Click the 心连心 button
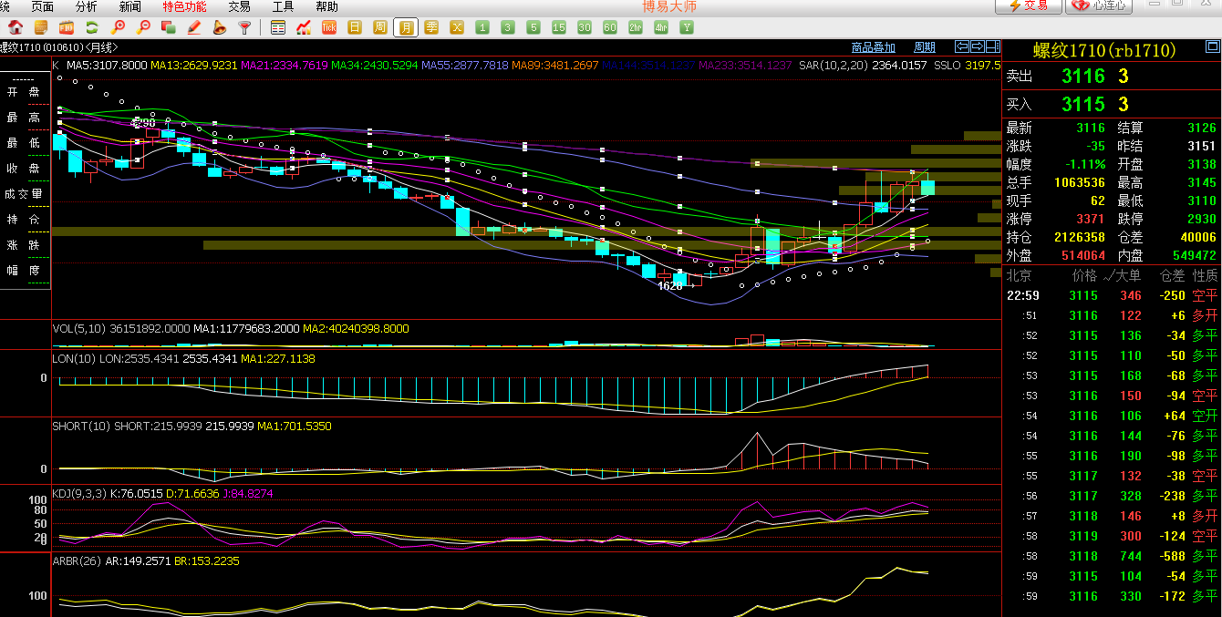Viewport: 1222px width, 617px height. tap(1099, 5)
